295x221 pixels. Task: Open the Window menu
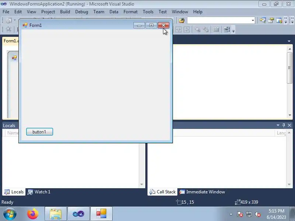(x=180, y=12)
